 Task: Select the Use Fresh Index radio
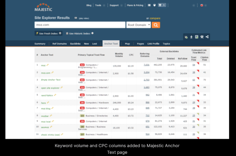(x=60, y=33)
